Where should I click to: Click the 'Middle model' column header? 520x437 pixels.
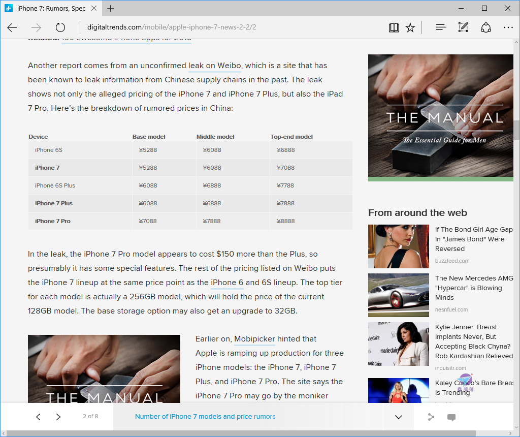(x=215, y=137)
